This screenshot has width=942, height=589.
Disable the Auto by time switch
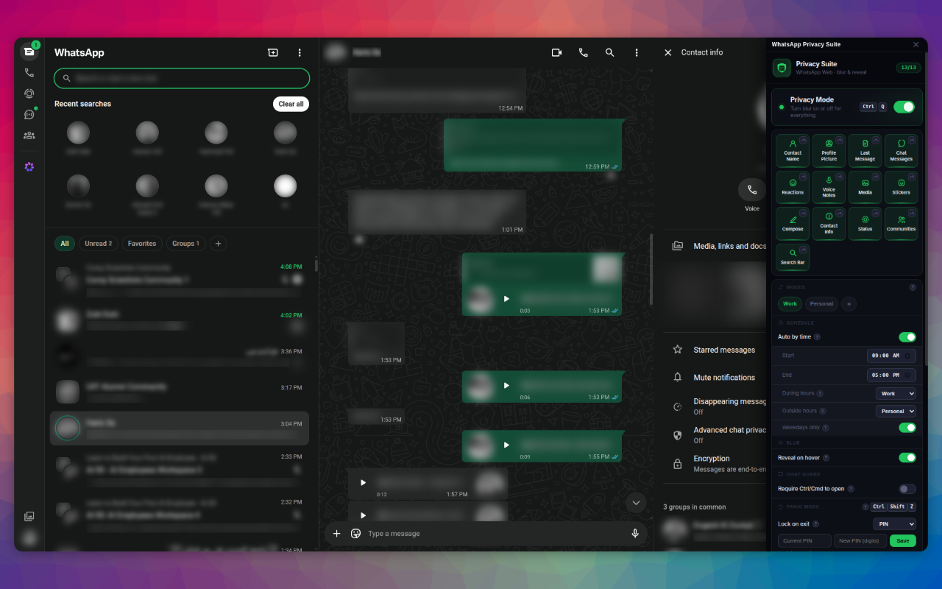click(907, 337)
